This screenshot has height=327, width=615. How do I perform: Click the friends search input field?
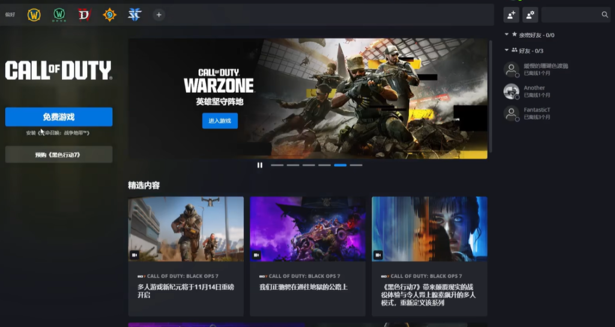point(571,15)
